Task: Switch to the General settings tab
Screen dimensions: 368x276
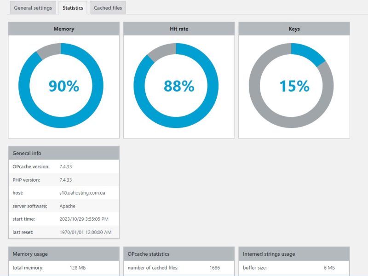Action: click(33, 8)
